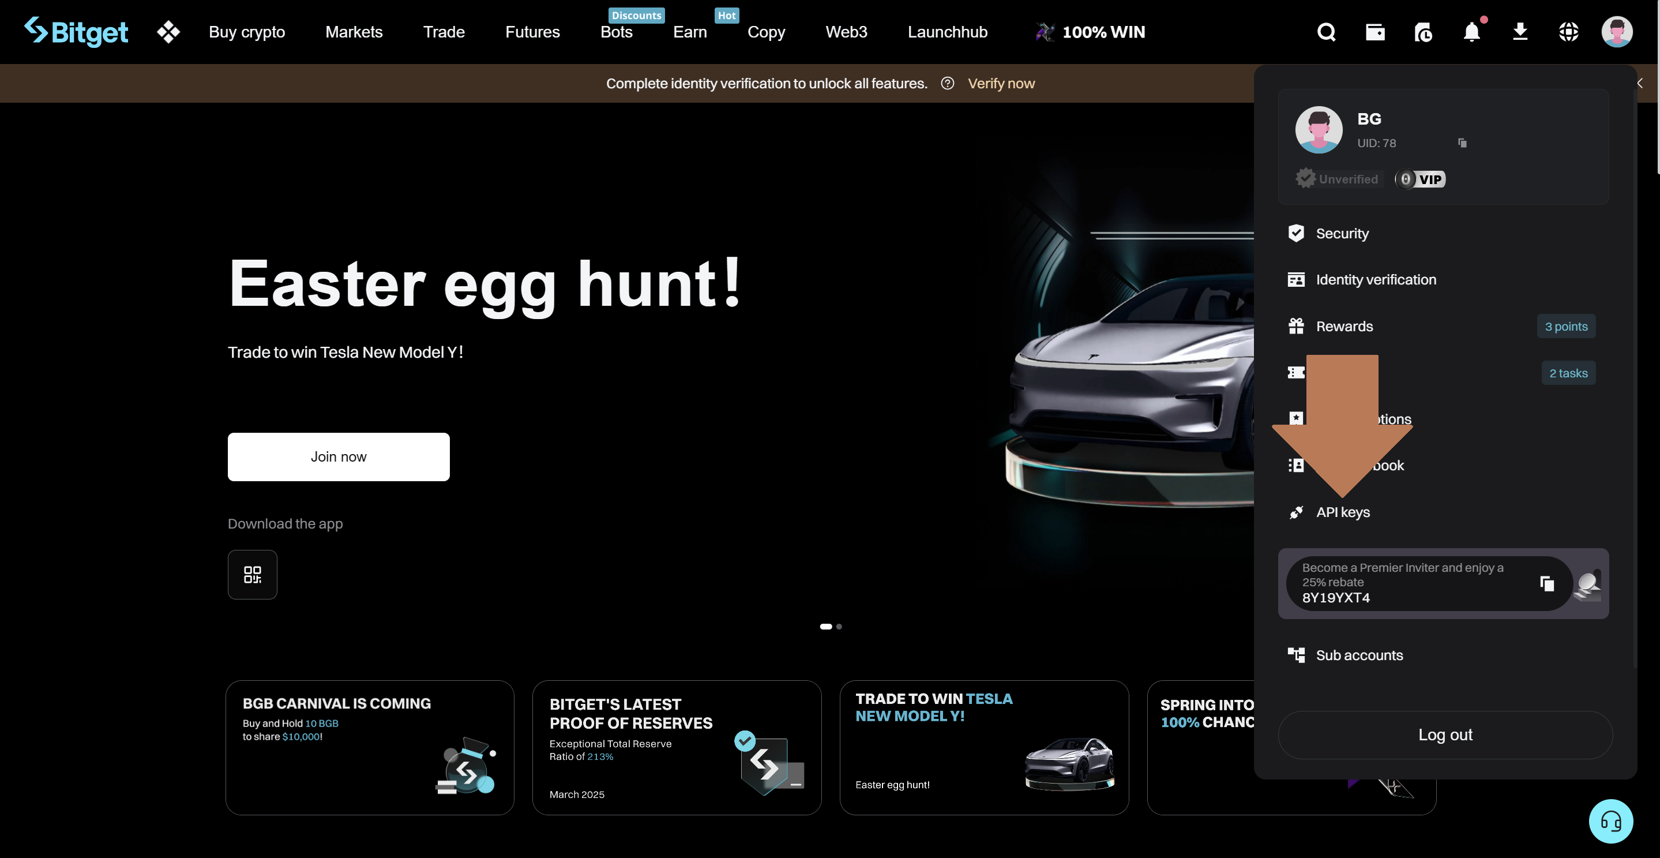Image resolution: width=1660 pixels, height=858 pixels.
Task: Open the notifications bell
Action: pos(1472,31)
